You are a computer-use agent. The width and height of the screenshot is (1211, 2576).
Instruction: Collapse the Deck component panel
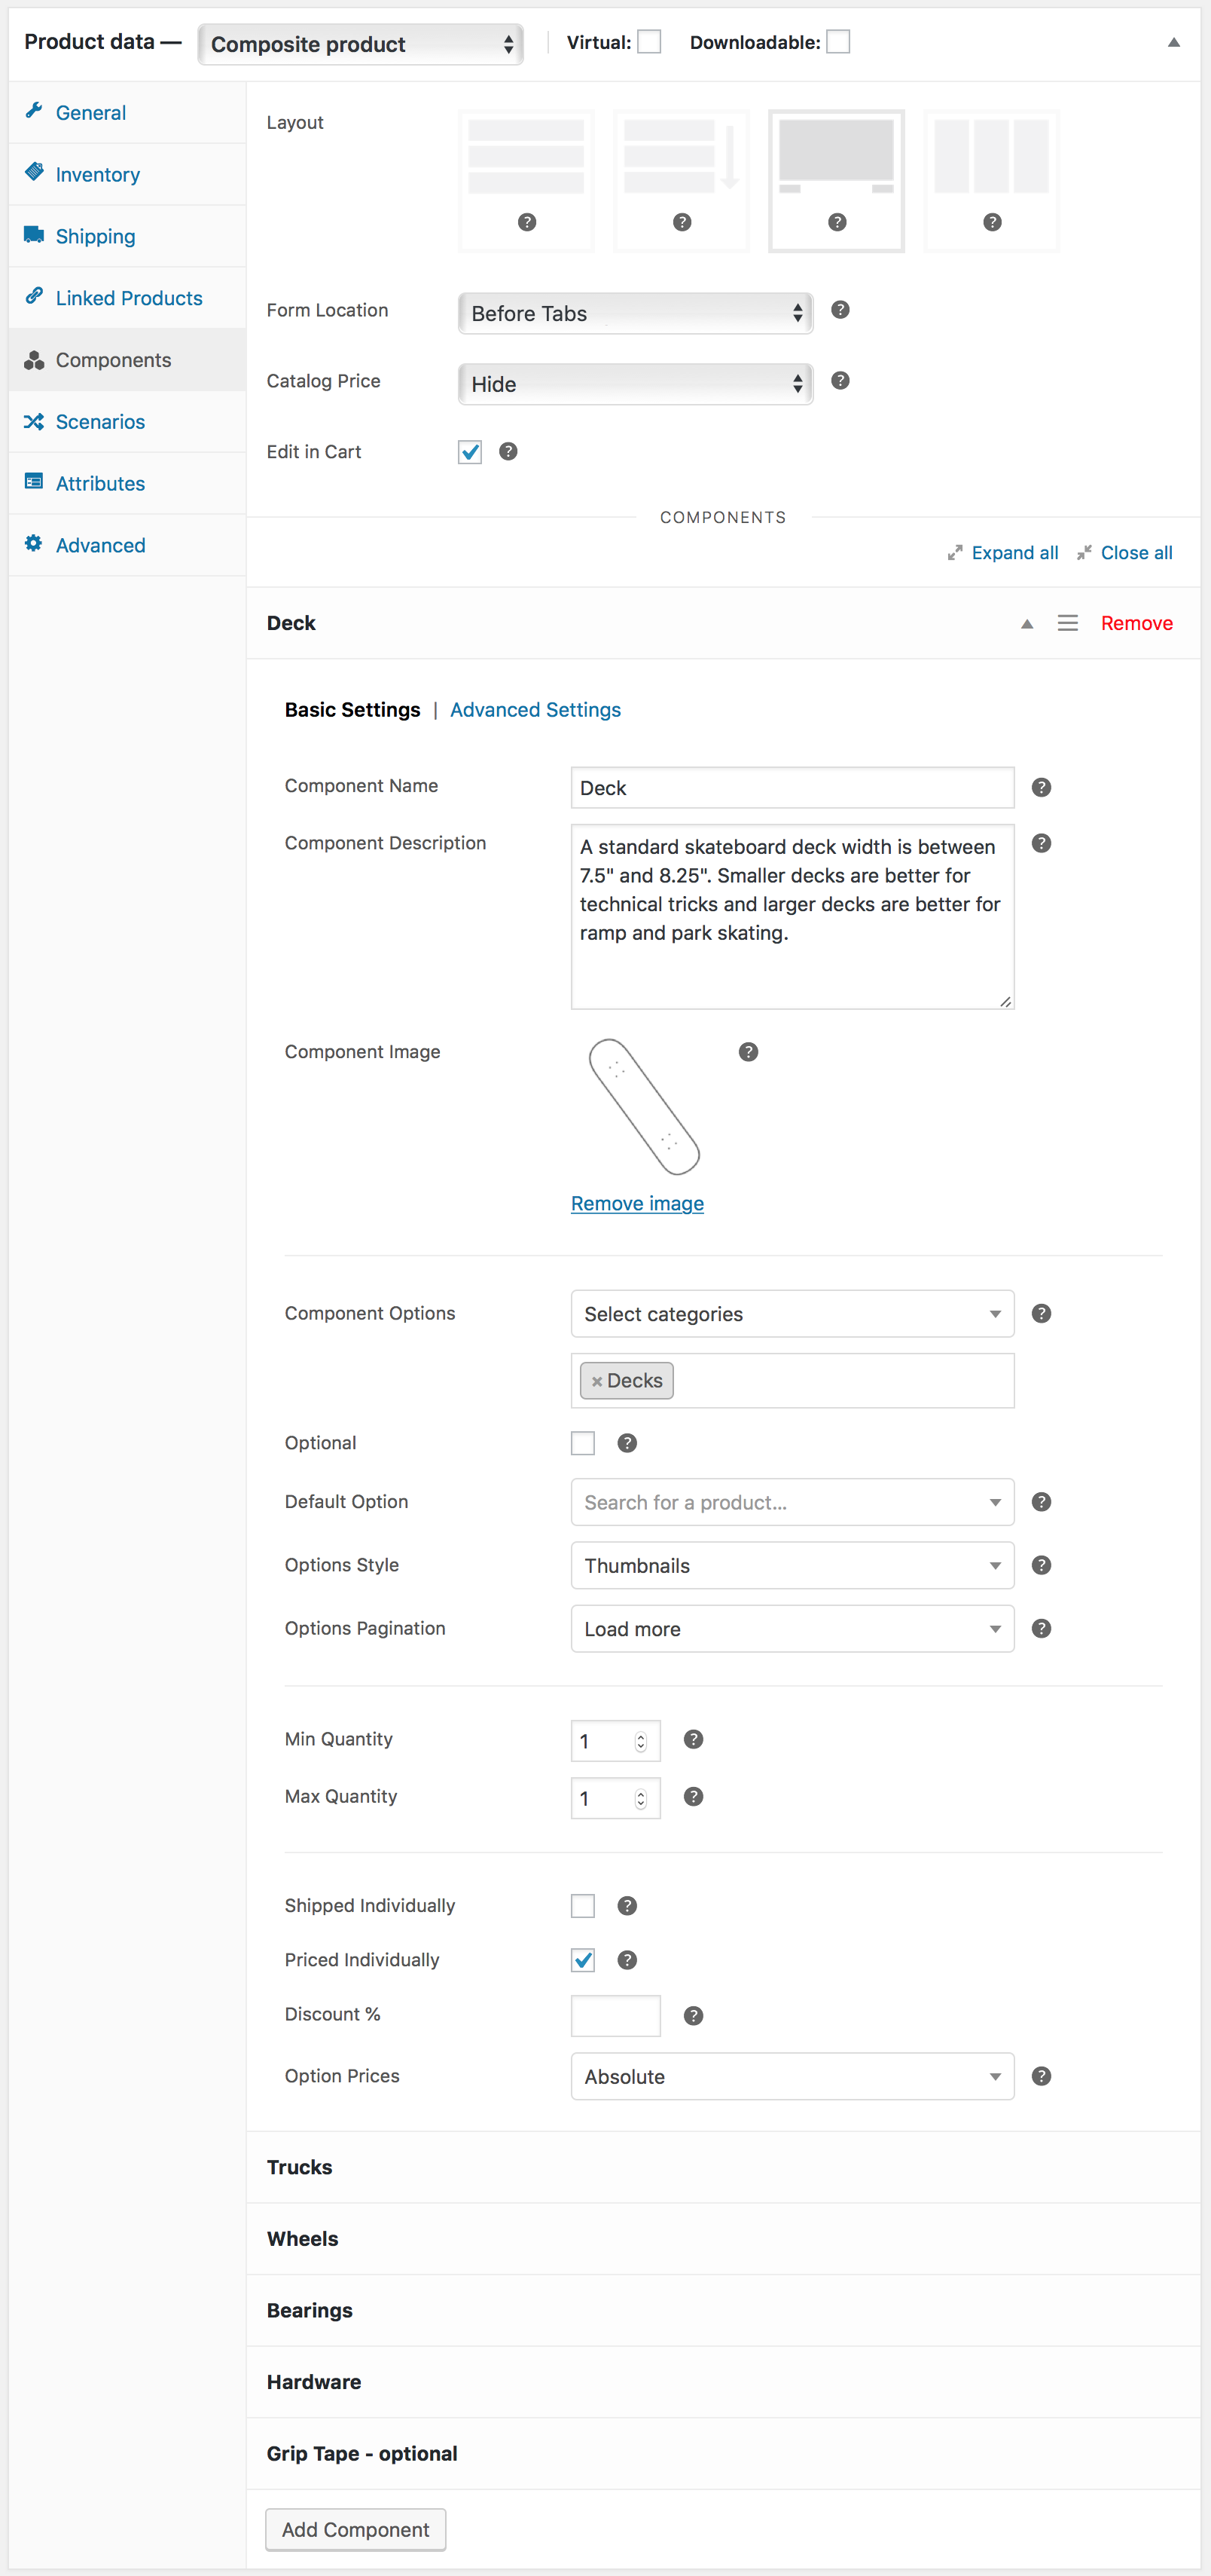[1026, 623]
